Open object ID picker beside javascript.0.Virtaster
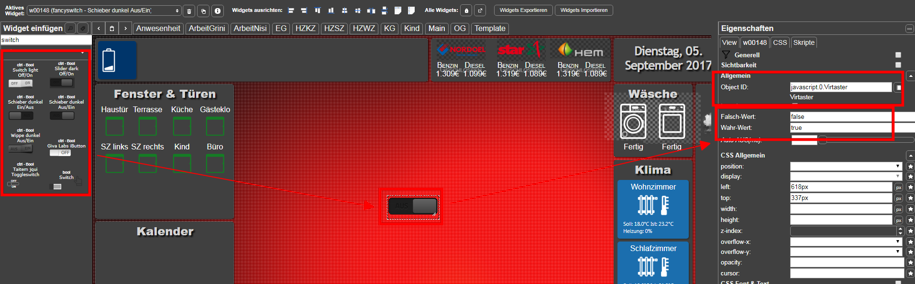Viewport: 915px width, 284px height. (x=898, y=87)
